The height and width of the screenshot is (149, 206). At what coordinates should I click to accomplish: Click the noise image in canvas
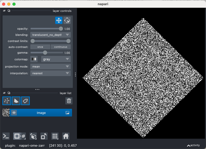coord(143,78)
